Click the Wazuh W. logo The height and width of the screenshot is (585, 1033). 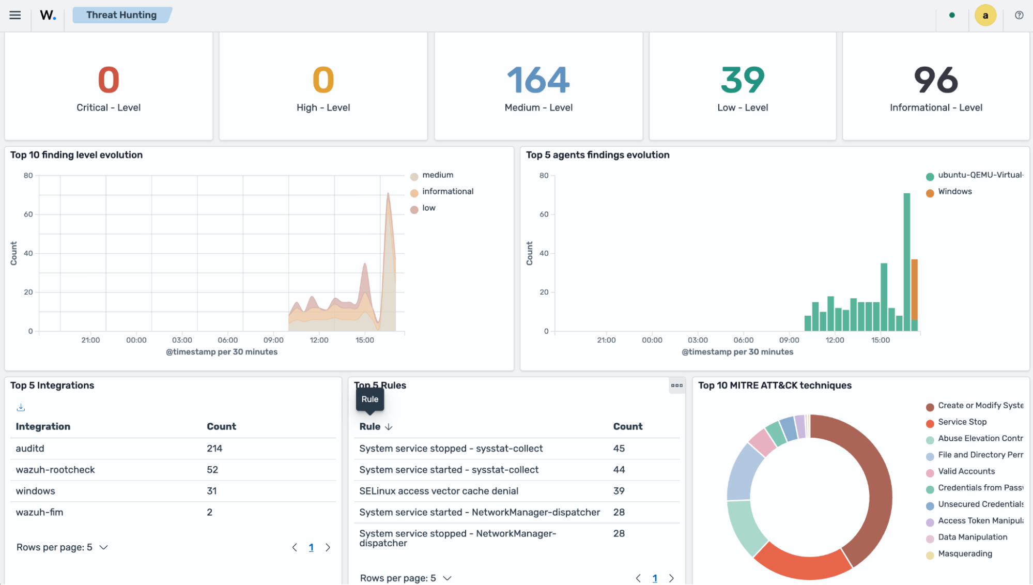coord(48,15)
